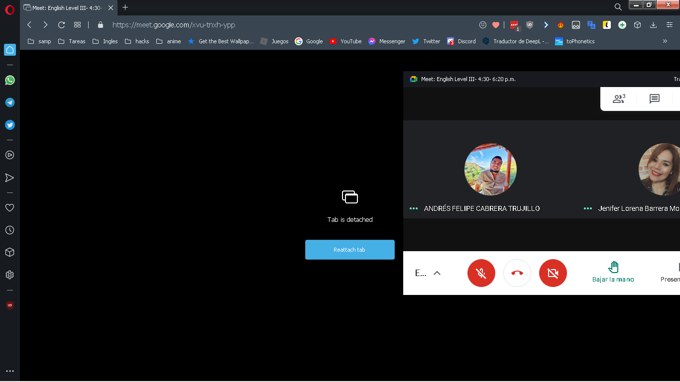Open sidebar Extensions cube icon
The image size is (680, 382).
(9, 252)
